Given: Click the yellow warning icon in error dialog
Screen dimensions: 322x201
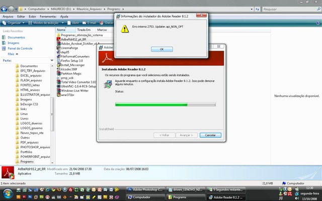Looking at the screenshot, I should (x=125, y=29).
